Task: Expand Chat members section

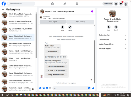Action: 112,39
